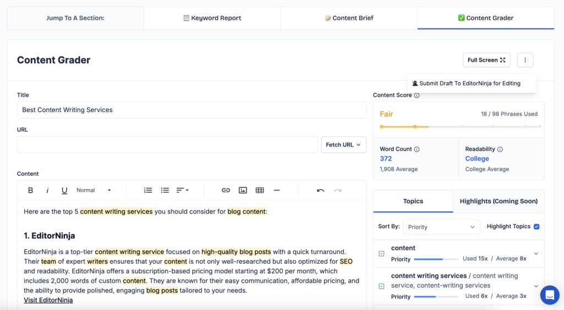The image size is (564, 310).
Task: Insert an image into the content
Action: click(243, 190)
